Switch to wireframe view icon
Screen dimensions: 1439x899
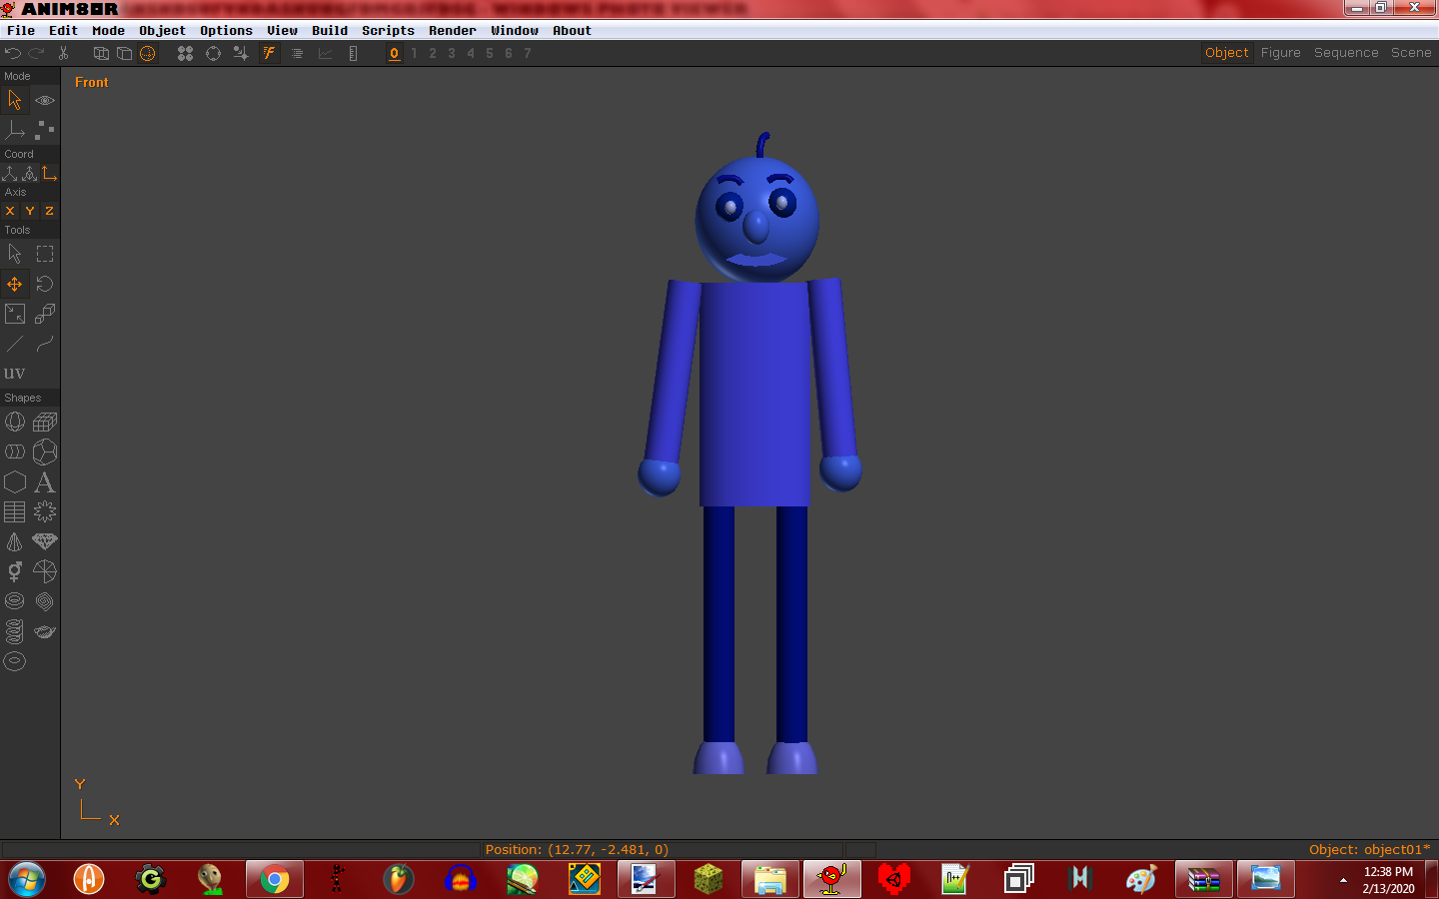point(101,53)
